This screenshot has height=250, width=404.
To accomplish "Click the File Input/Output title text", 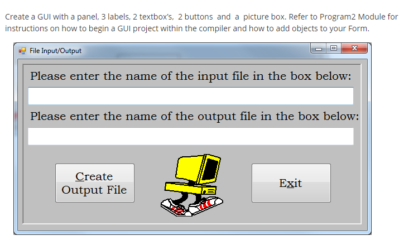I will (x=55, y=51).
